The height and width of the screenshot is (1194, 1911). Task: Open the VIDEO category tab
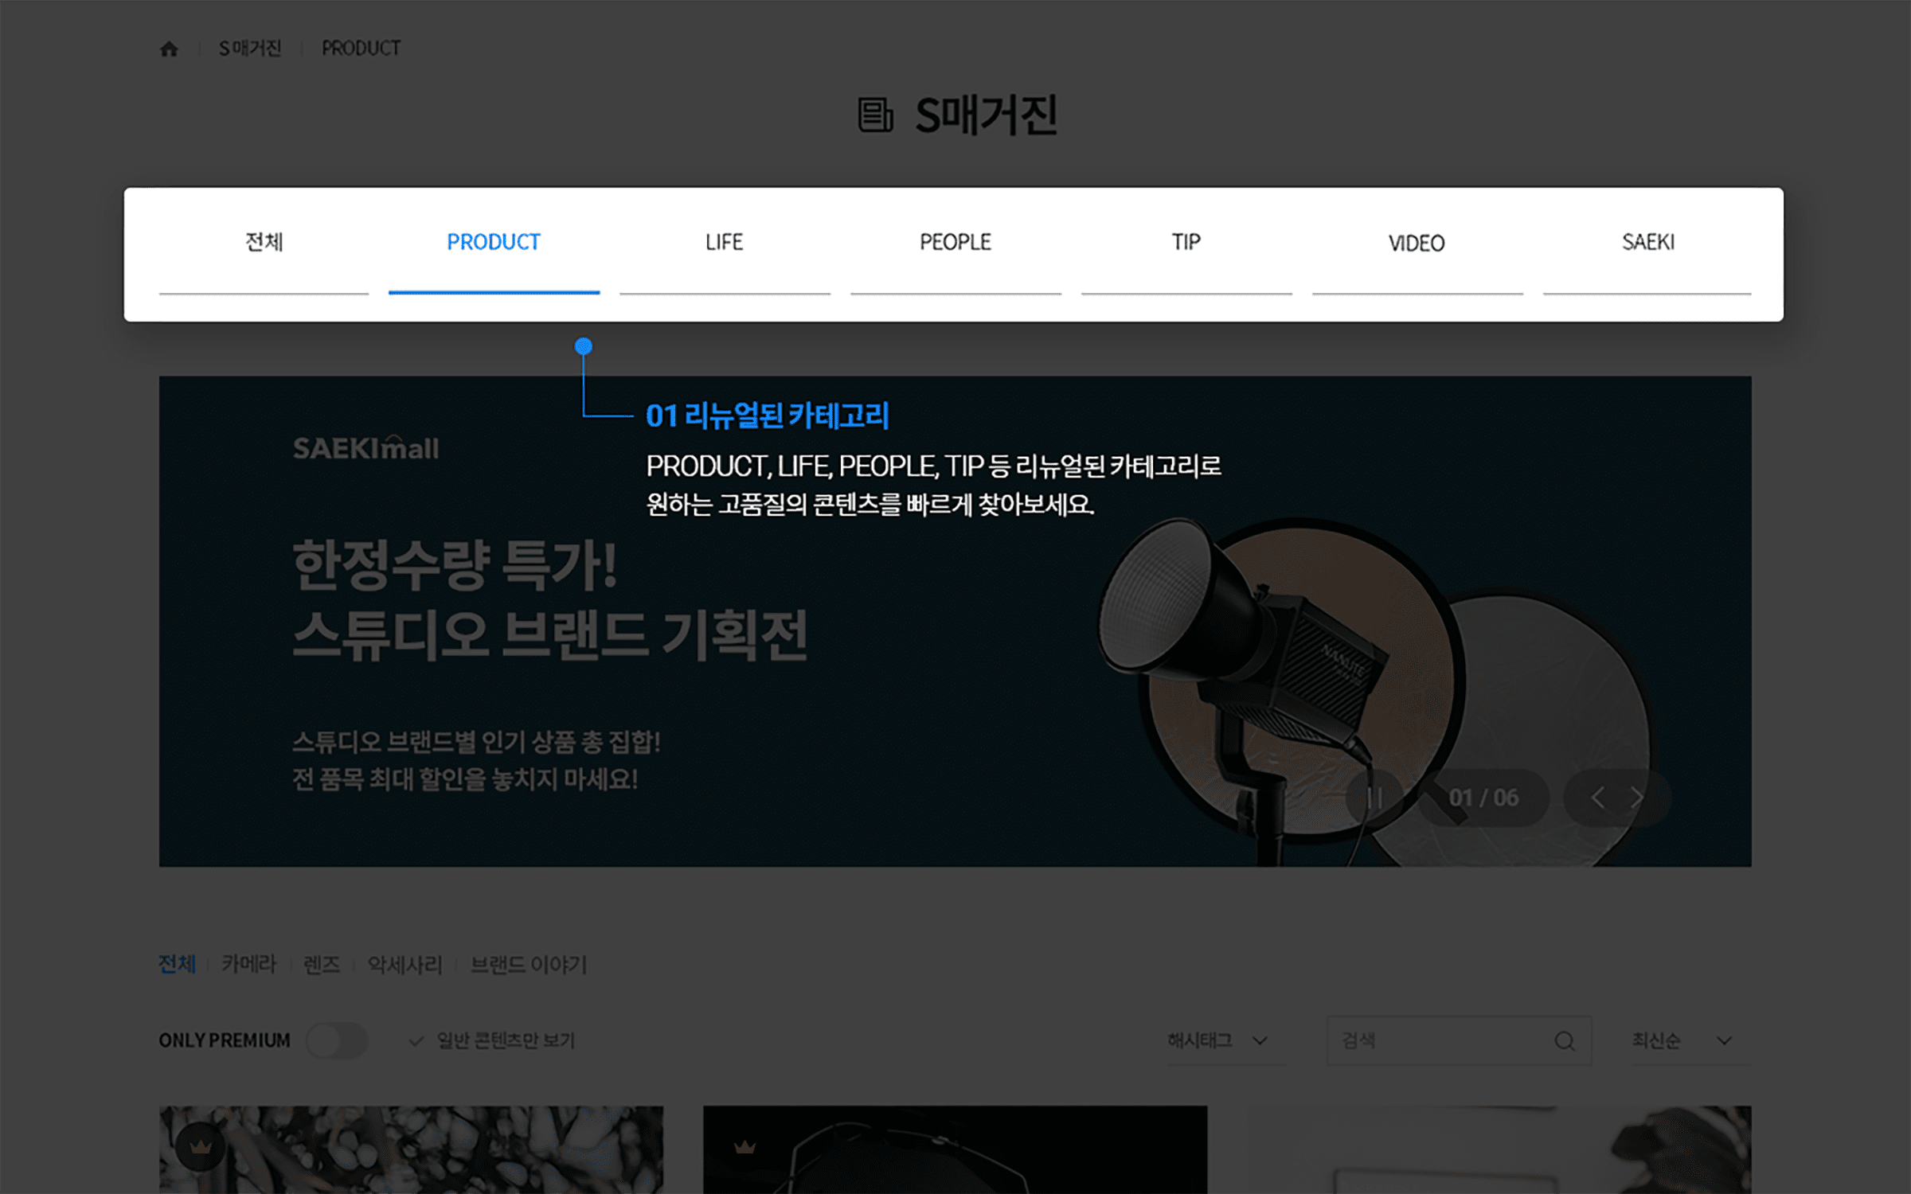(x=1417, y=243)
